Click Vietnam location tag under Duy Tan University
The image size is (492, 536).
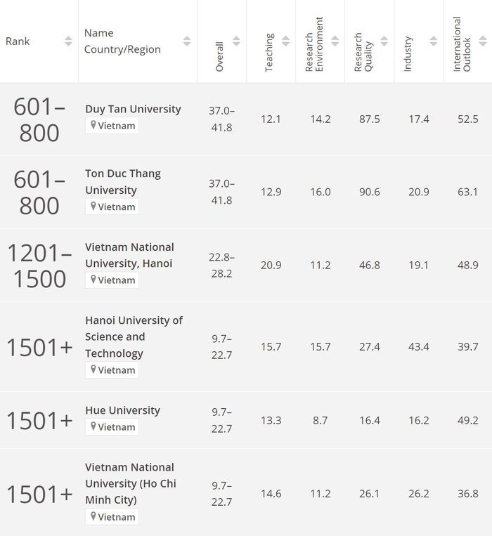click(112, 126)
